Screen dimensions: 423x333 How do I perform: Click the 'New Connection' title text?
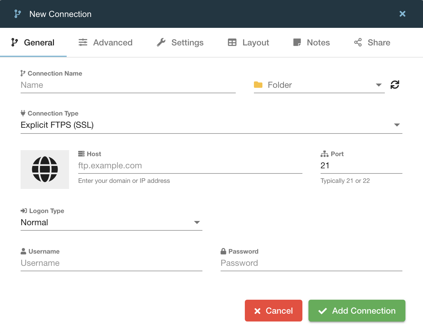tap(60, 14)
